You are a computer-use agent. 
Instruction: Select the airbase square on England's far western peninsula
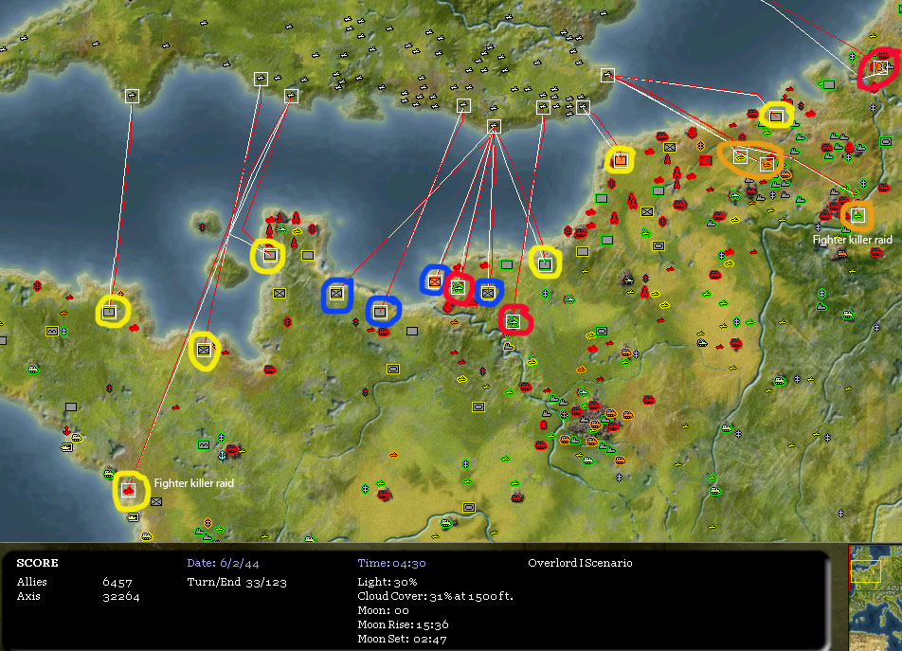click(132, 96)
